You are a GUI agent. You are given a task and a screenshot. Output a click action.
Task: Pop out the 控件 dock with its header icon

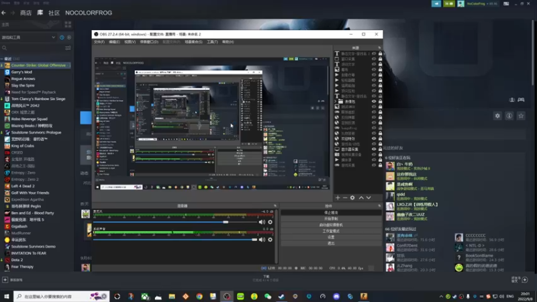point(379,206)
